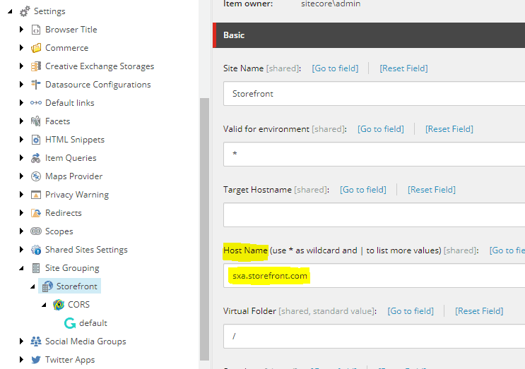Open Go to field for Valid for environment
Image resolution: width=525 pixels, height=369 pixels.
pyautogui.click(x=381, y=129)
